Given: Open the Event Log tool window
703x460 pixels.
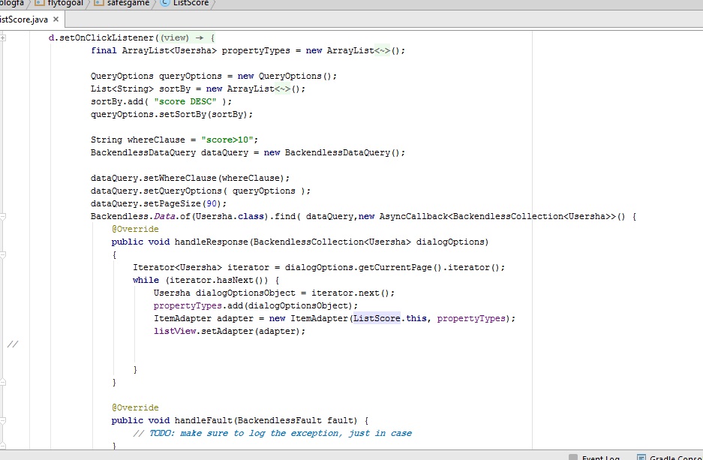Looking at the screenshot, I should pos(600,458).
